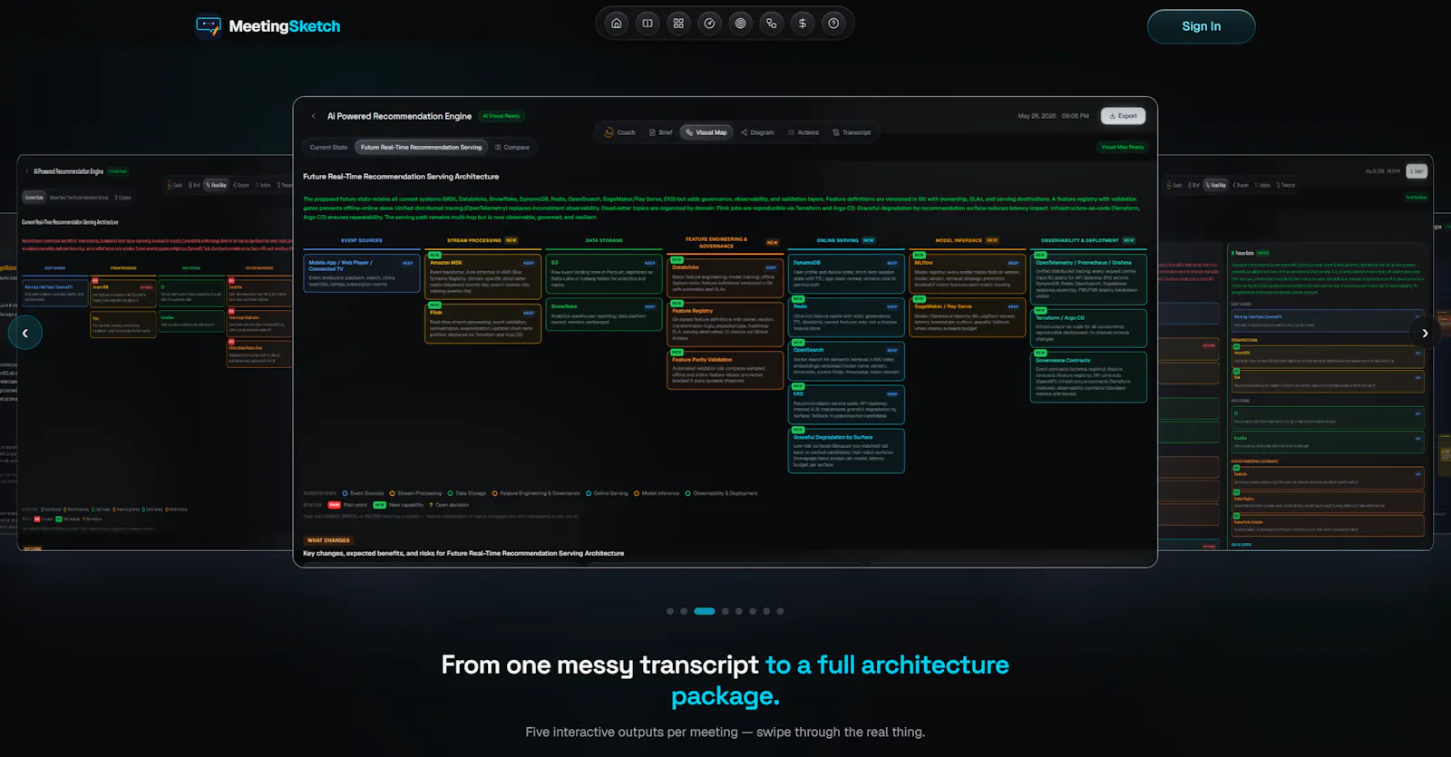Screen dimensions: 1451x757
Task: Click the target bullseye icon in top navigation
Action: [741, 24]
